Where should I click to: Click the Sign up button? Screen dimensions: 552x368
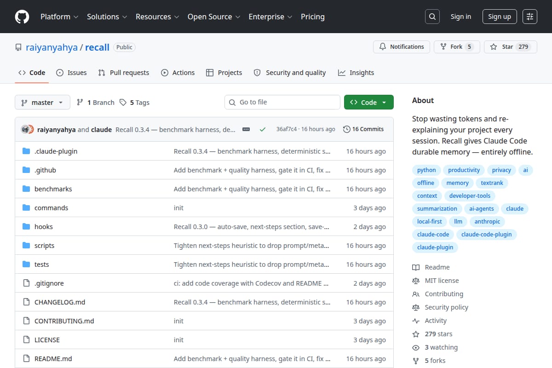pos(500,17)
